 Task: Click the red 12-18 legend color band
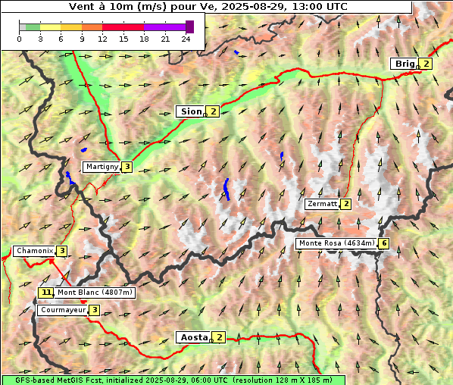point(123,27)
